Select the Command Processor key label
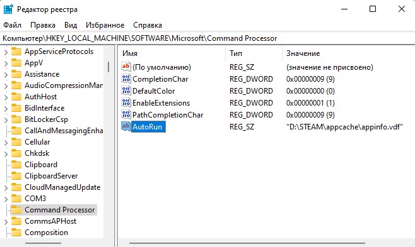The height and width of the screenshot is (247, 415). [59, 210]
